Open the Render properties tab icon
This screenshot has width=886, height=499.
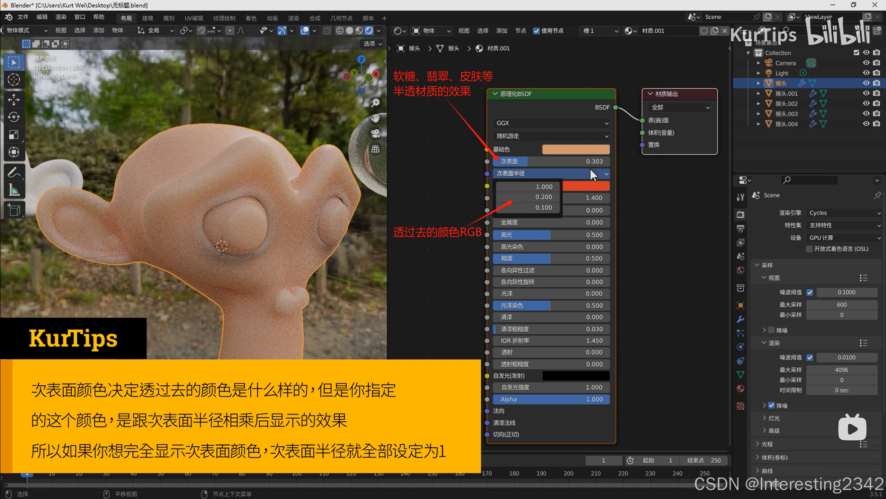(x=741, y=215)
